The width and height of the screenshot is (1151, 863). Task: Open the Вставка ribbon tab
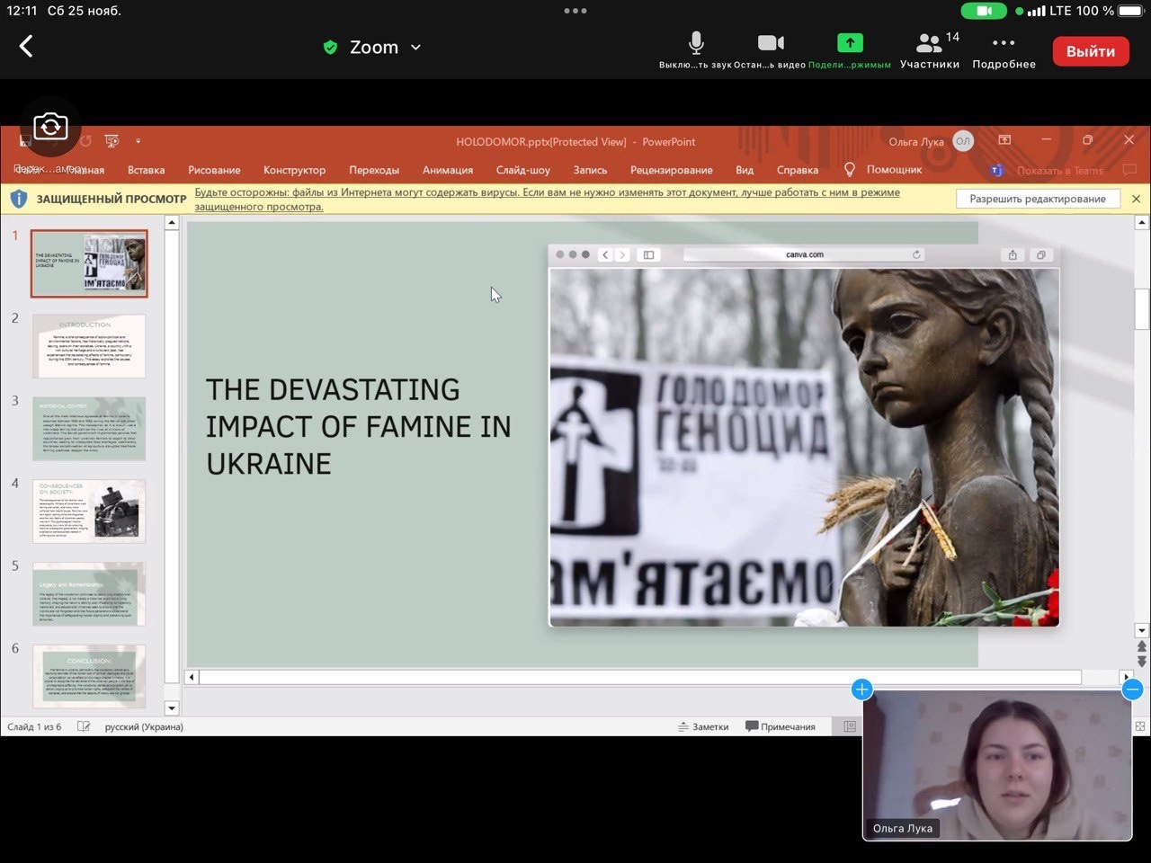pos(146,170)
